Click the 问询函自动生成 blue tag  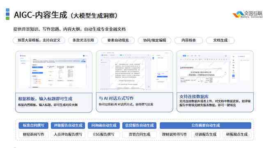104,126
